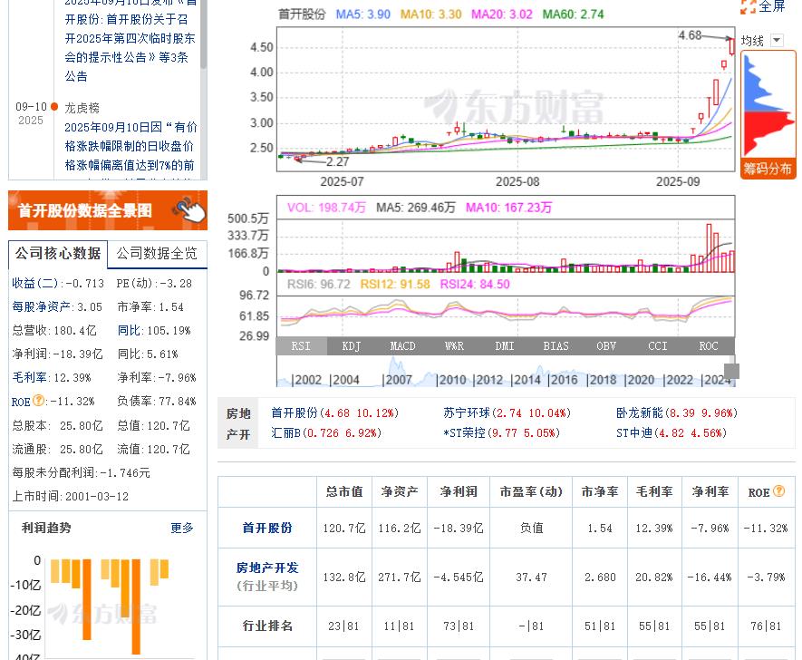Open the 均线 dropdown arrow

pos(777,40)
